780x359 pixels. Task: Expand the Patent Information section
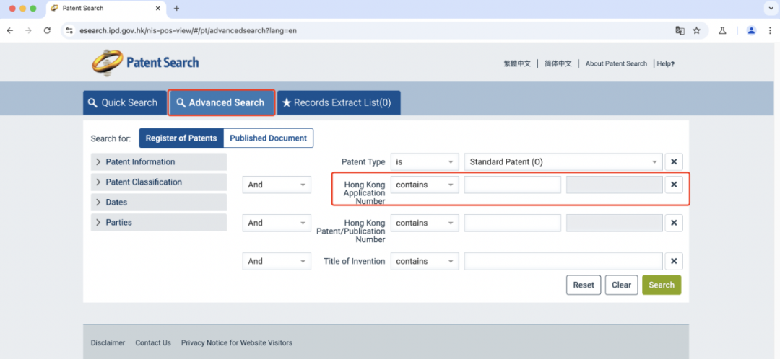pyautogui.click(x=140, y=162)
